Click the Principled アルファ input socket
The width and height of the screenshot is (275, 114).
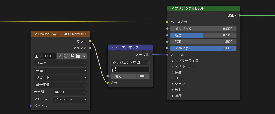167,48
